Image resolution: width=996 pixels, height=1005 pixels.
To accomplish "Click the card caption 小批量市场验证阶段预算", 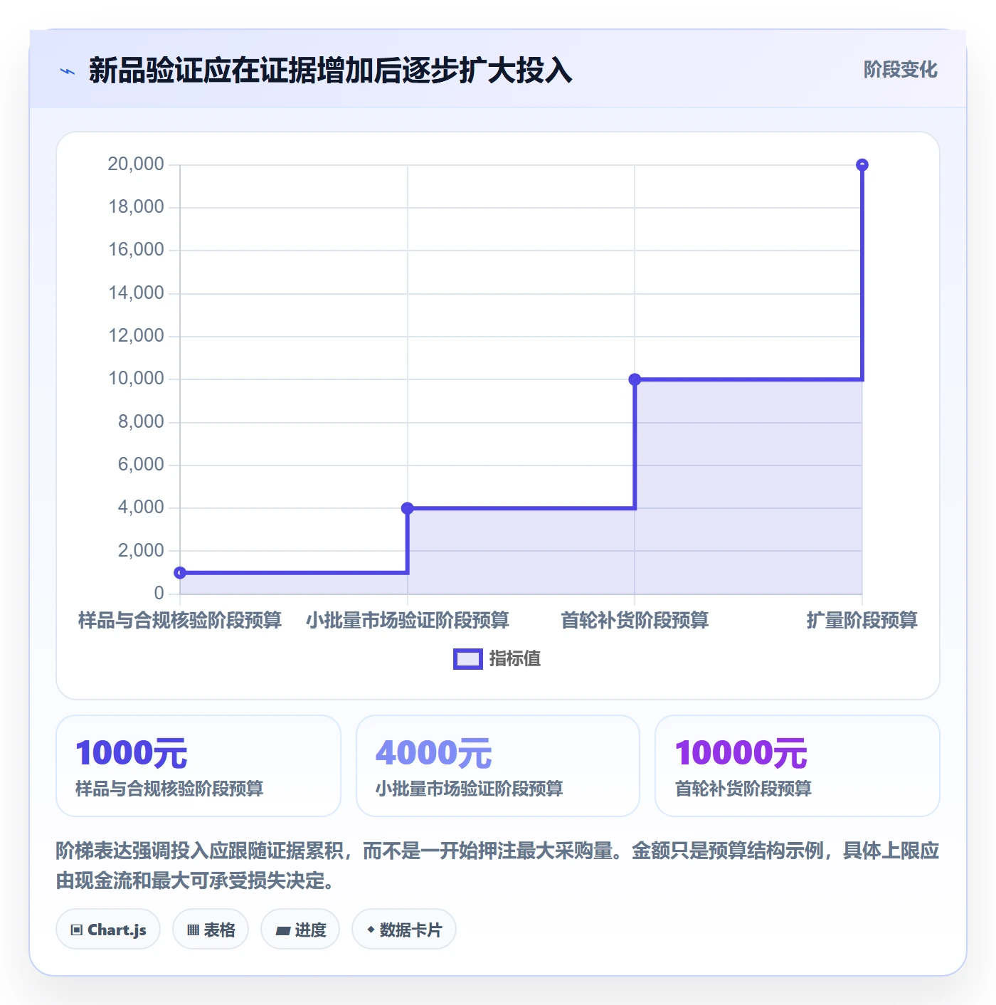I will (470, 789).
